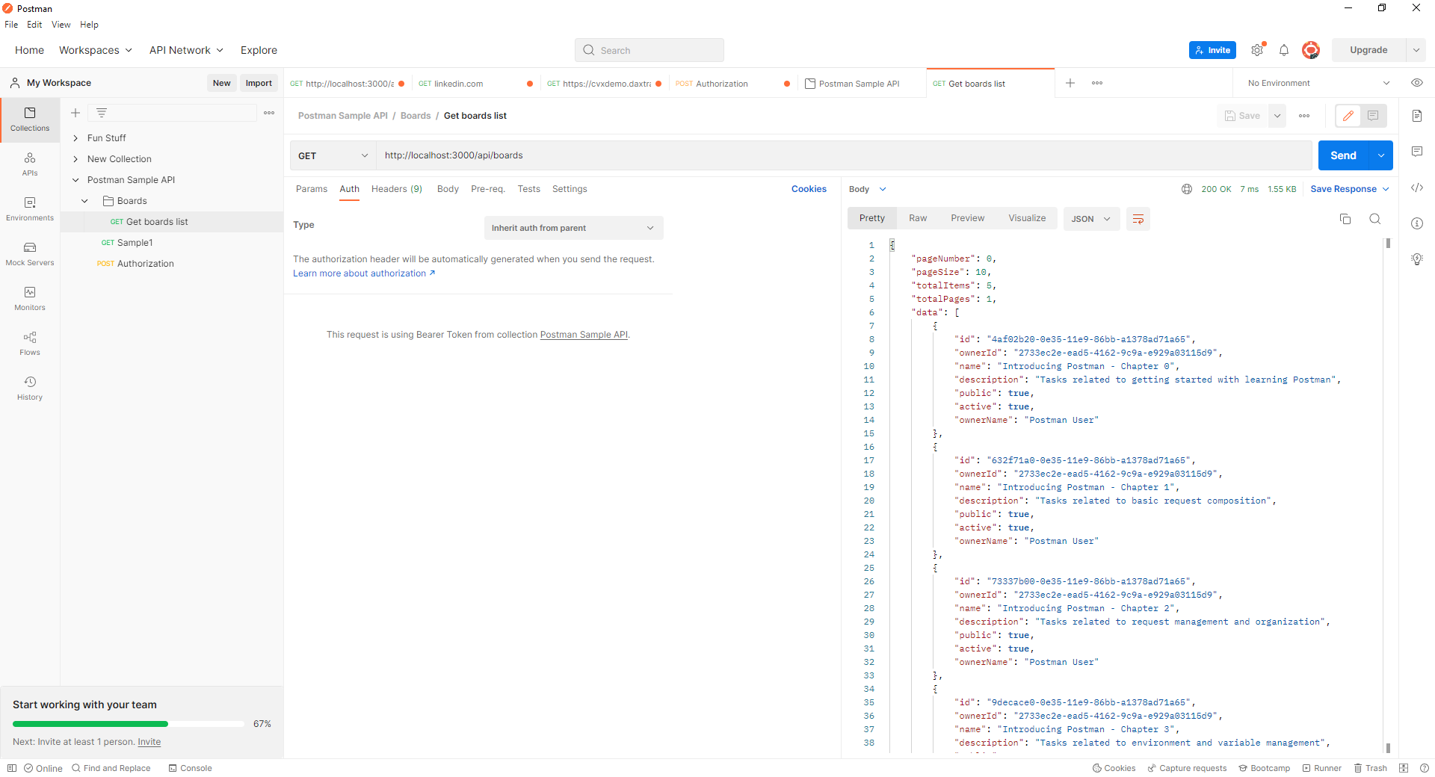The image size is (1435, 777).
Task: Open the notifications bell
Action: (x=1284, y=50)
